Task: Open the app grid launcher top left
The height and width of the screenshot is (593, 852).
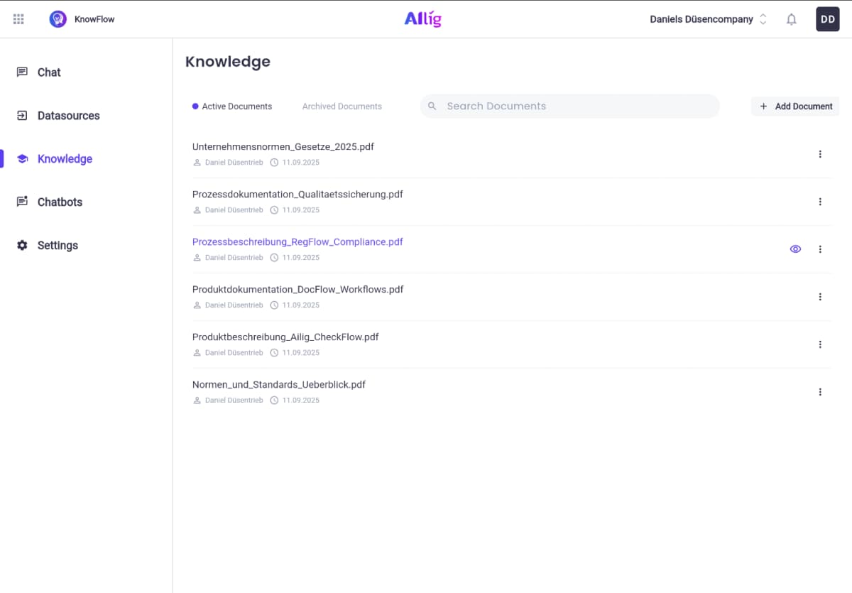Action: pyautogui.click(x=18, y=19)
